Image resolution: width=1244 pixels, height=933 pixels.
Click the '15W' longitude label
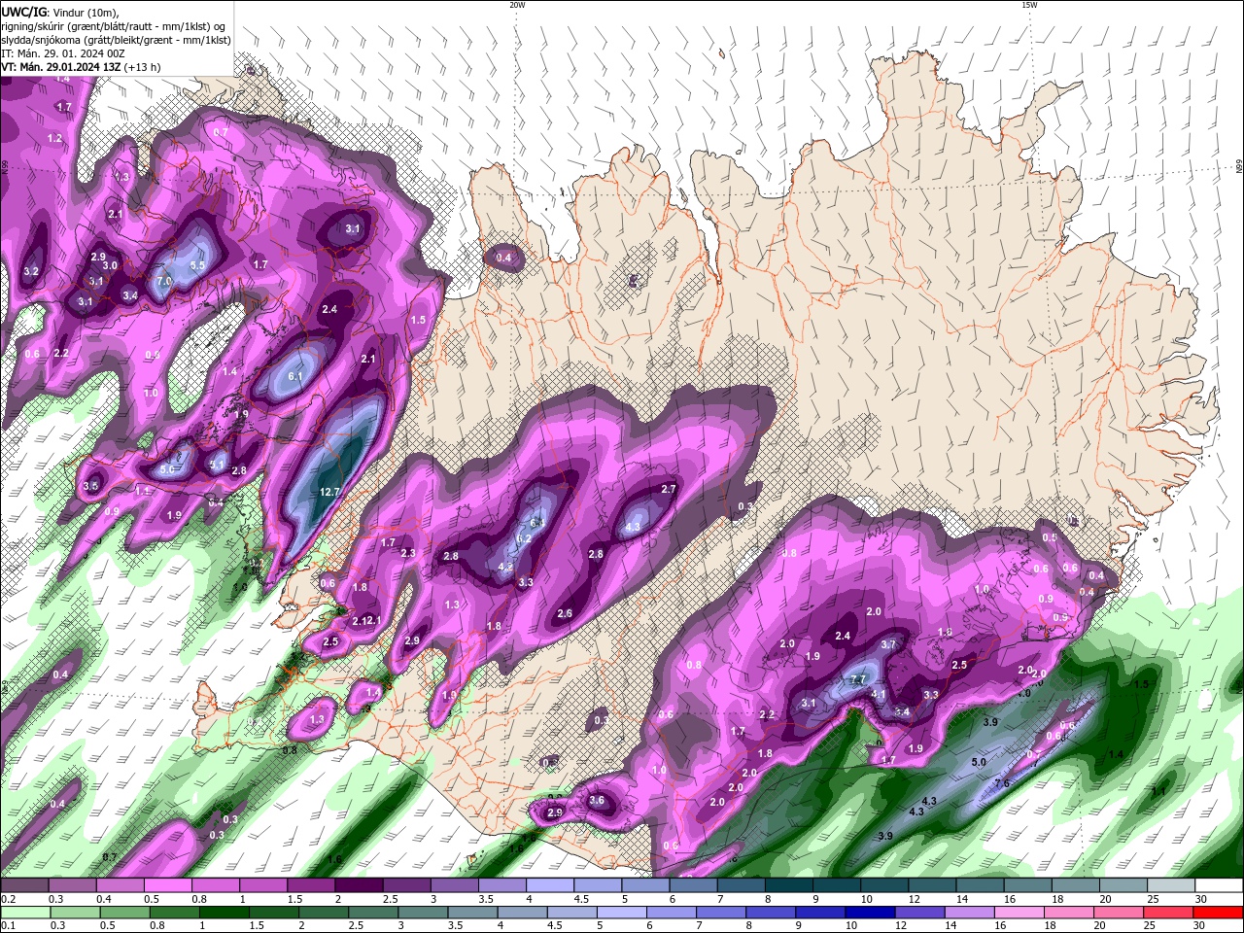[x=1029, y=5]
